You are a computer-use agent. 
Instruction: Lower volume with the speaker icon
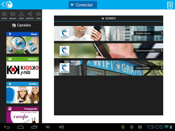(x=48, y=127)
